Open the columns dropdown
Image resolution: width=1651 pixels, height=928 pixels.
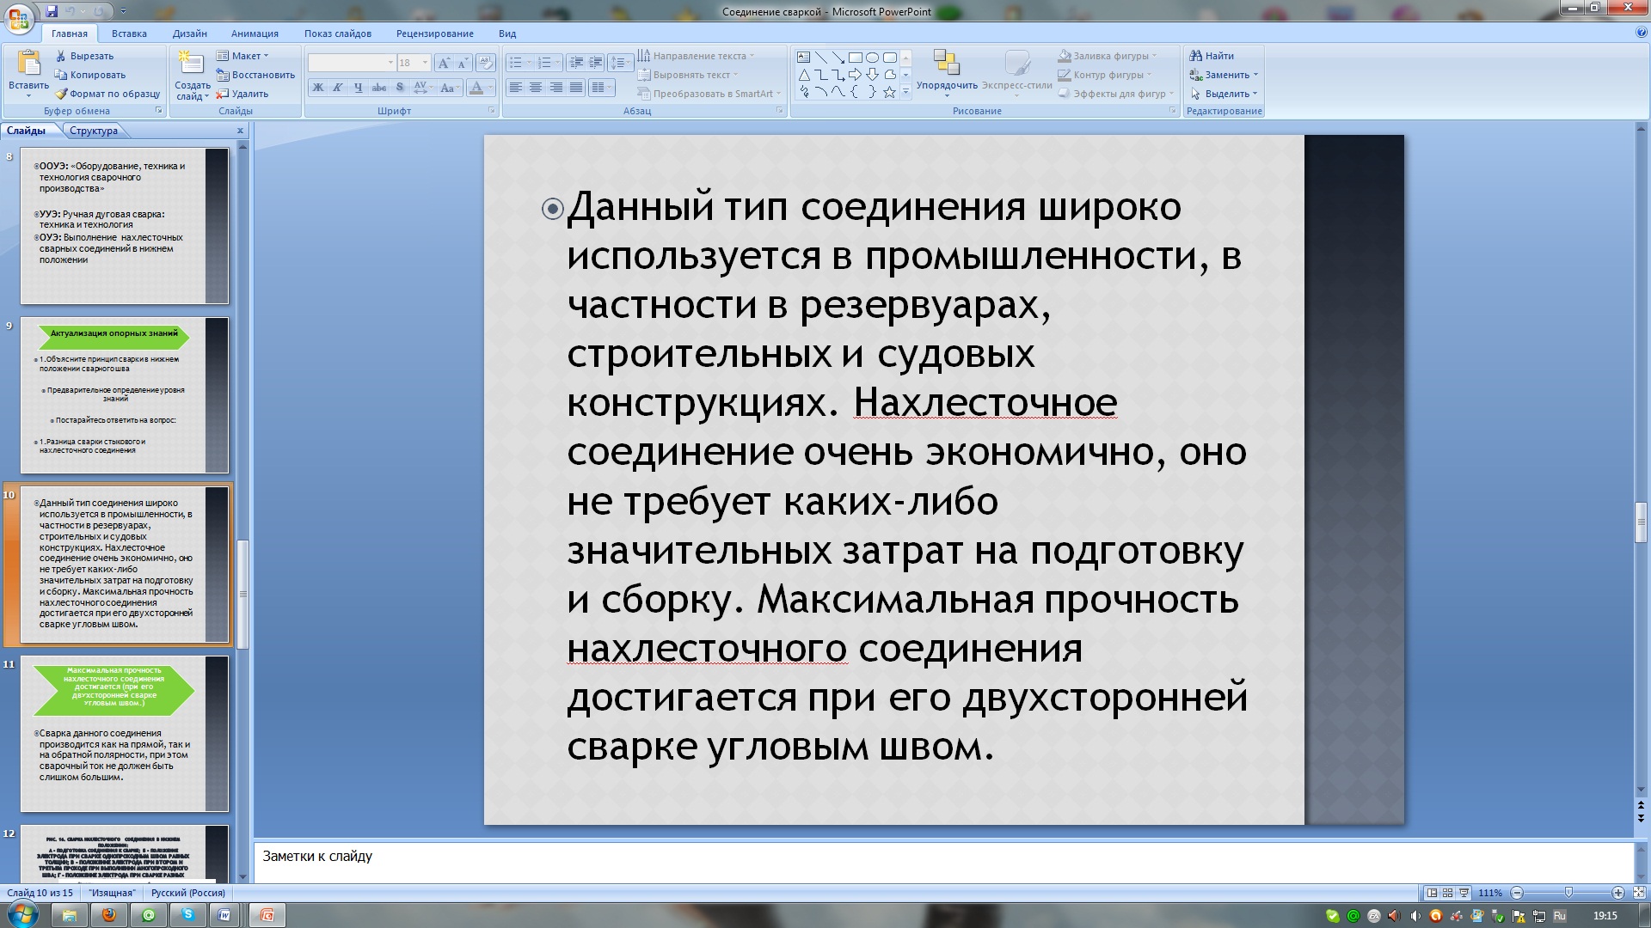click(x=602, y=88)
